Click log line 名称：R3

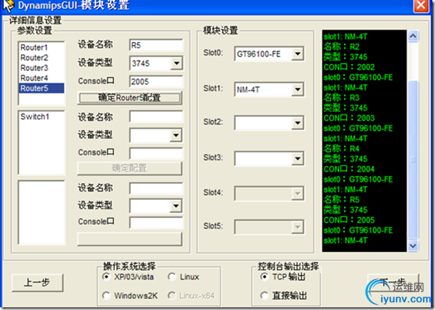tap(342, 98)
